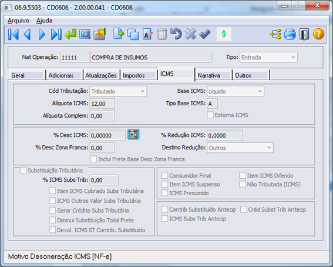The image size is (333, 267).
Task: Go to next record arrow
Action: [42, 34]
